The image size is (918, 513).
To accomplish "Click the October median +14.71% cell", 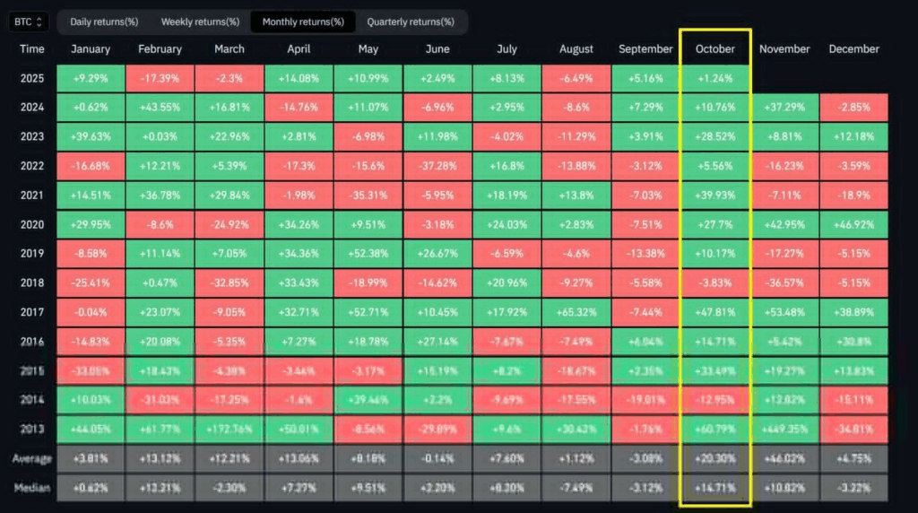I will tap(714, 488).
